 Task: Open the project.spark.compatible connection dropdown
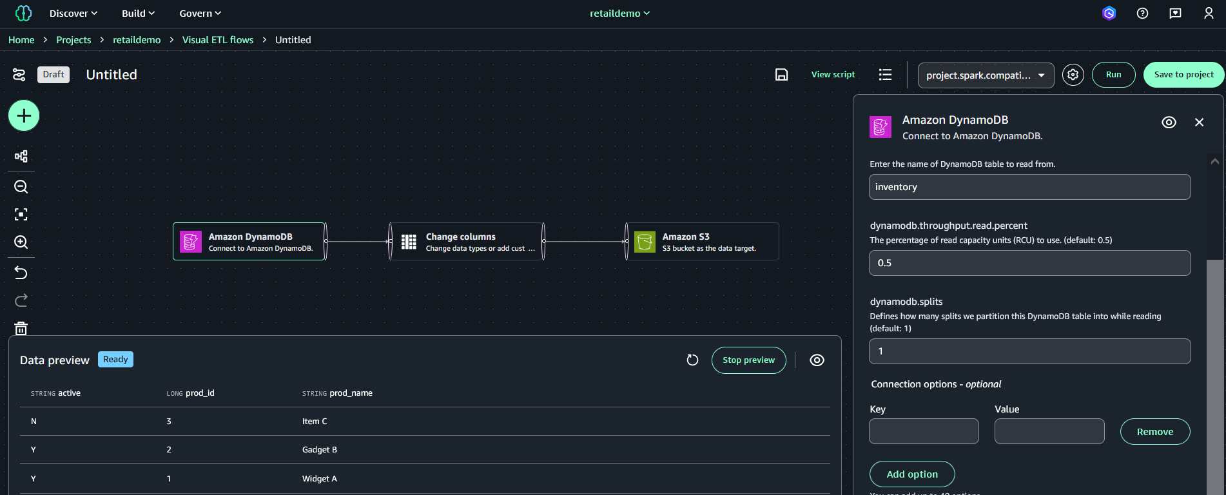pyautogui.click(x=986, y=75)
